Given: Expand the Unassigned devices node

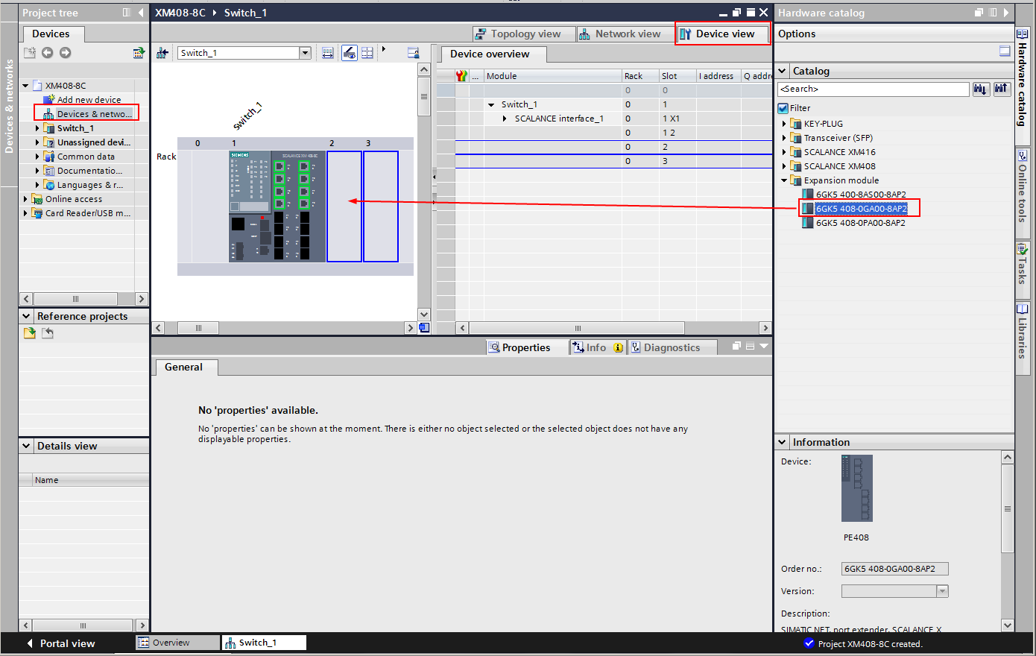Looking at the screenshot, I should (x=37, y=142).
